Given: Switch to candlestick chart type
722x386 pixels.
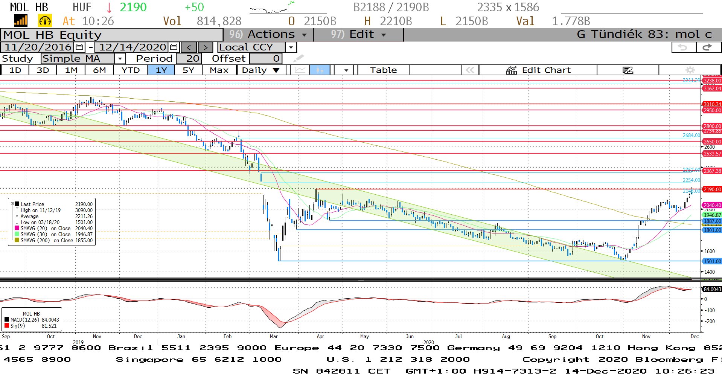Looking at the screenshot, I should (320, 70).
